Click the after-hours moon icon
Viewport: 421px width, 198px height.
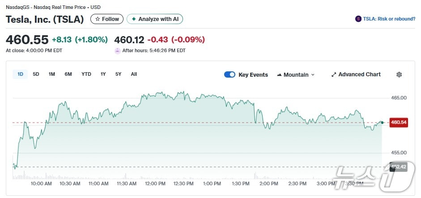[x=118, y=50]
